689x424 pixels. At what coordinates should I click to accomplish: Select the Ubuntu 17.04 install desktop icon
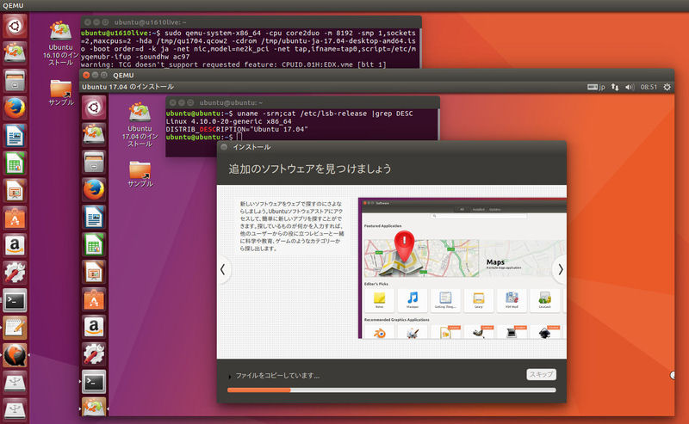click(140, 125)
